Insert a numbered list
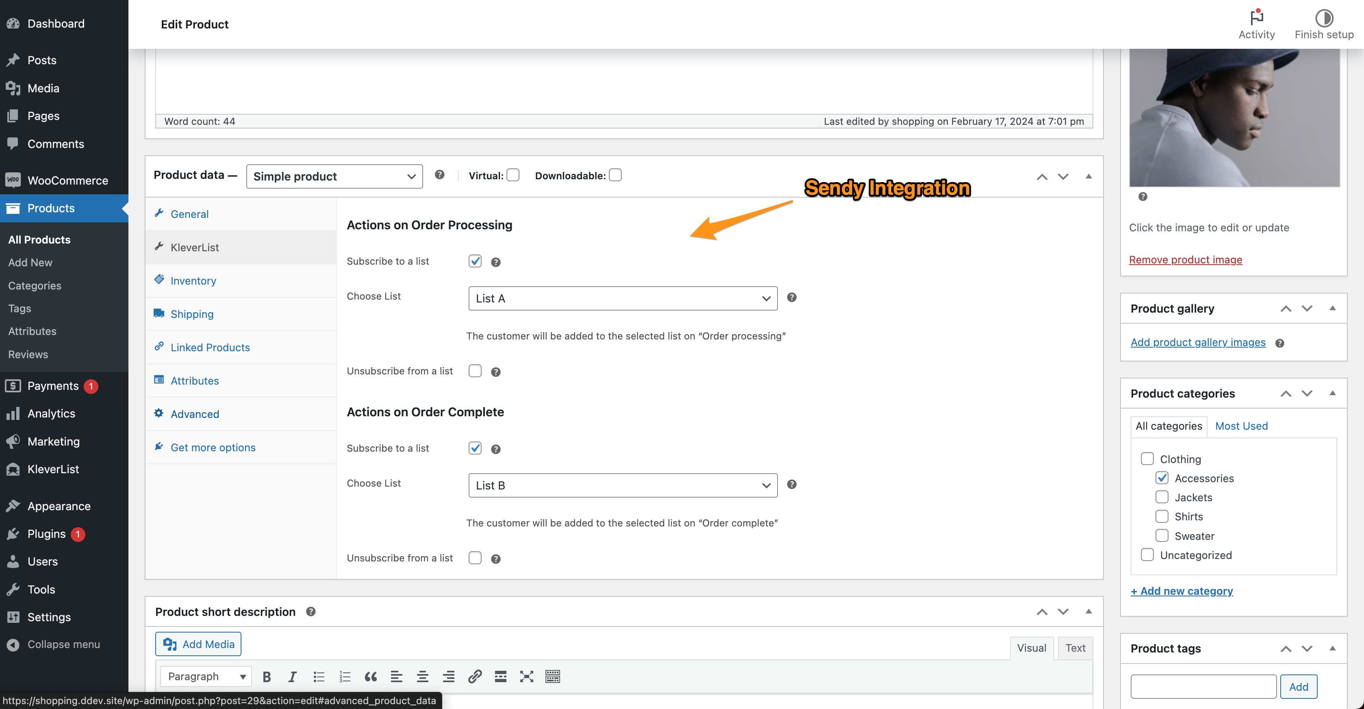The height and width of the screenshot is (709, 1364). [345, 676]
